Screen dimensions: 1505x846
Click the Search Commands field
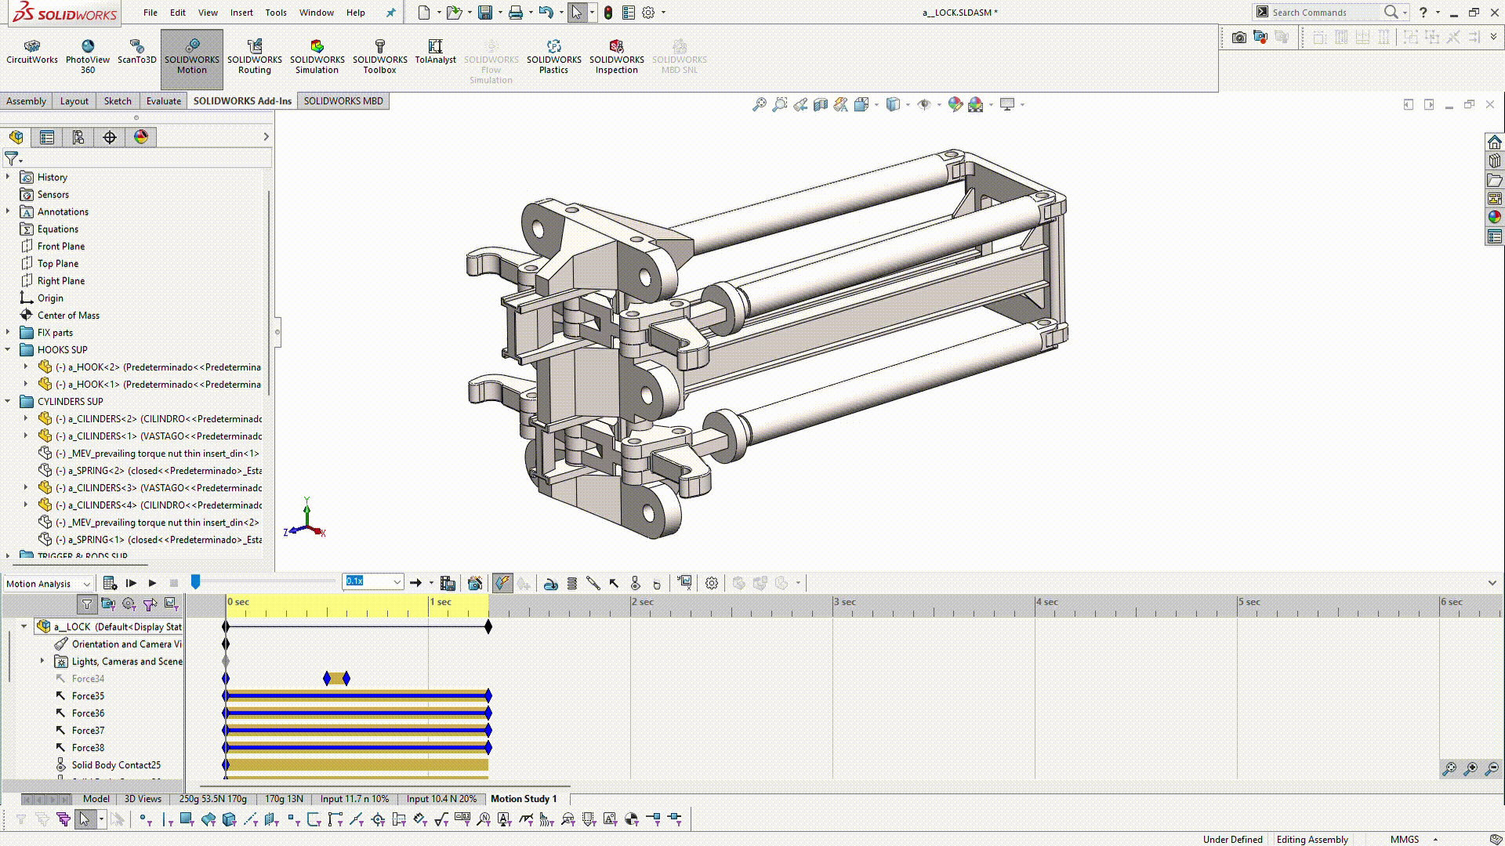(x=1324, y=13)
